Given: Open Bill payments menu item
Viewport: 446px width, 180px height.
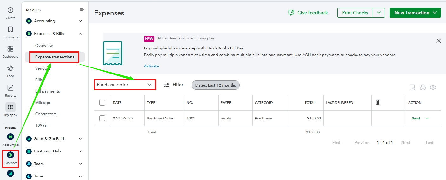Looking at the screenshot, I should point(48,91).
